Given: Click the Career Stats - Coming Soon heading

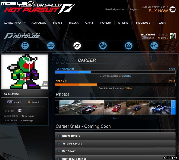Looking at the screenshot, I should [x=83, y=126].
